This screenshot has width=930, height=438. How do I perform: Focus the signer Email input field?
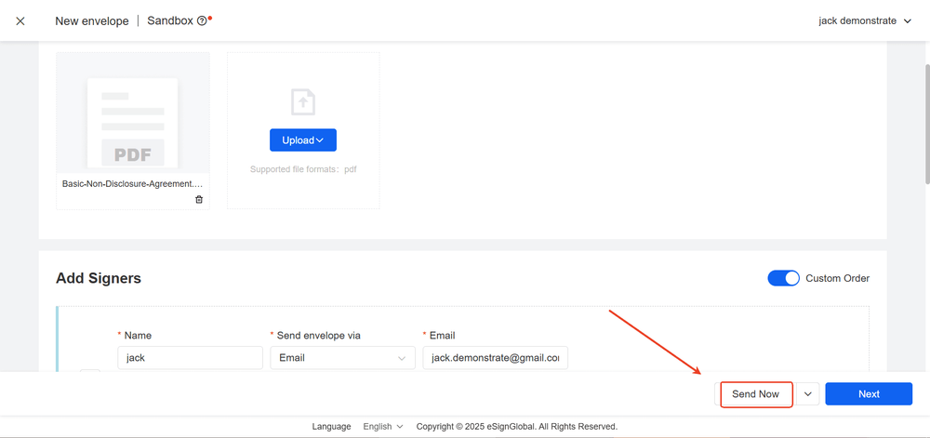click(495, 357)
